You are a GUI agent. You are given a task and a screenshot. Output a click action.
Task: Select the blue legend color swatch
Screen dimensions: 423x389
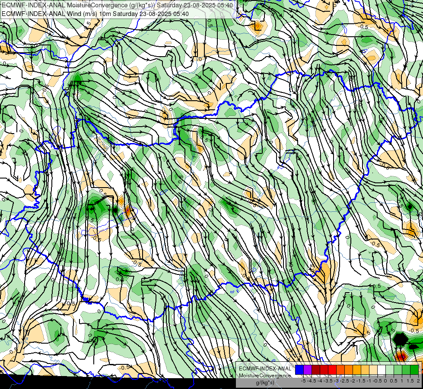point(299,370)
